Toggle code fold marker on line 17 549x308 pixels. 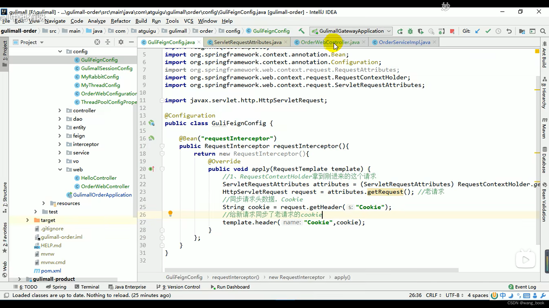pyautogui.click(x=162, y=146)
